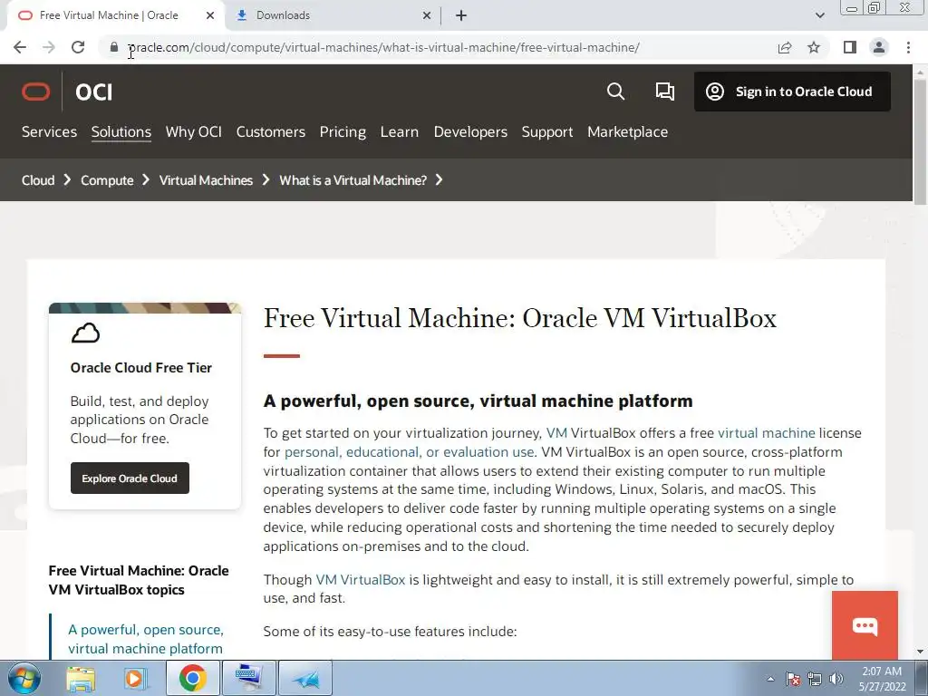This screenshot has width=928, height=696.
Task: Close the Free Virtual Machine tab
Action: pyautogui.click(x=210, y=16)
